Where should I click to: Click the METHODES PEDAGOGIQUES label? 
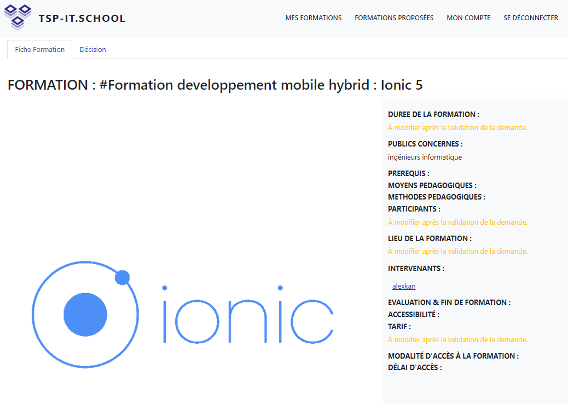437,197
